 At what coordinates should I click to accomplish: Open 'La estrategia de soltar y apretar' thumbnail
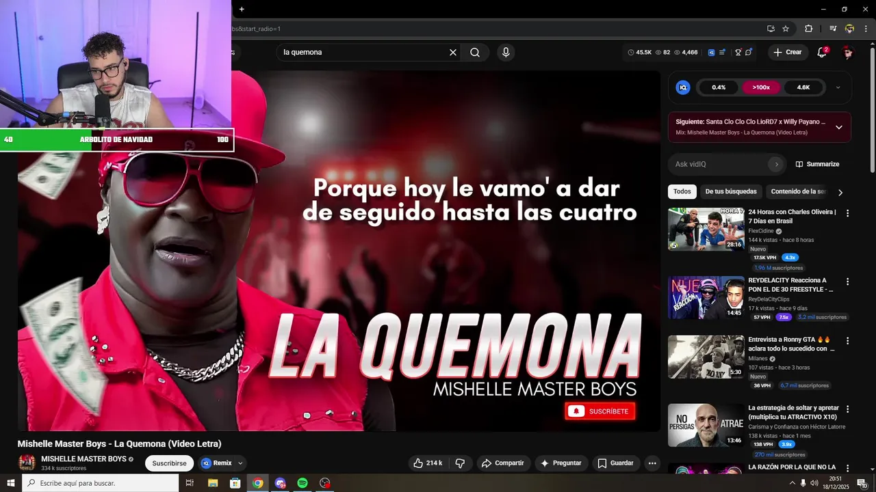(706, 425)
